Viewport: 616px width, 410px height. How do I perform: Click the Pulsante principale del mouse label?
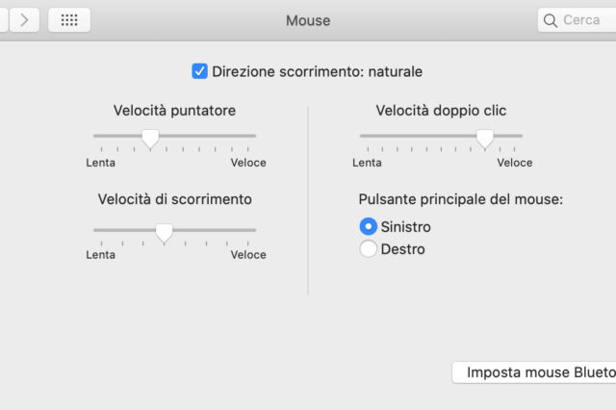(x=460, y=199)
